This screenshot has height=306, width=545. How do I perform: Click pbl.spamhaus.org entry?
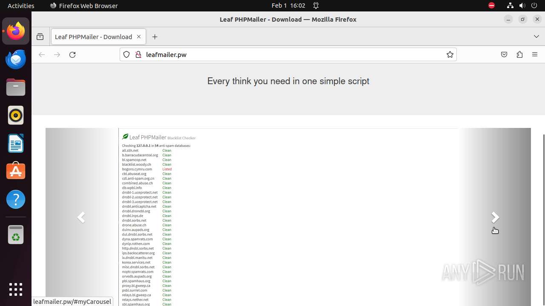(x=136, y=281)
